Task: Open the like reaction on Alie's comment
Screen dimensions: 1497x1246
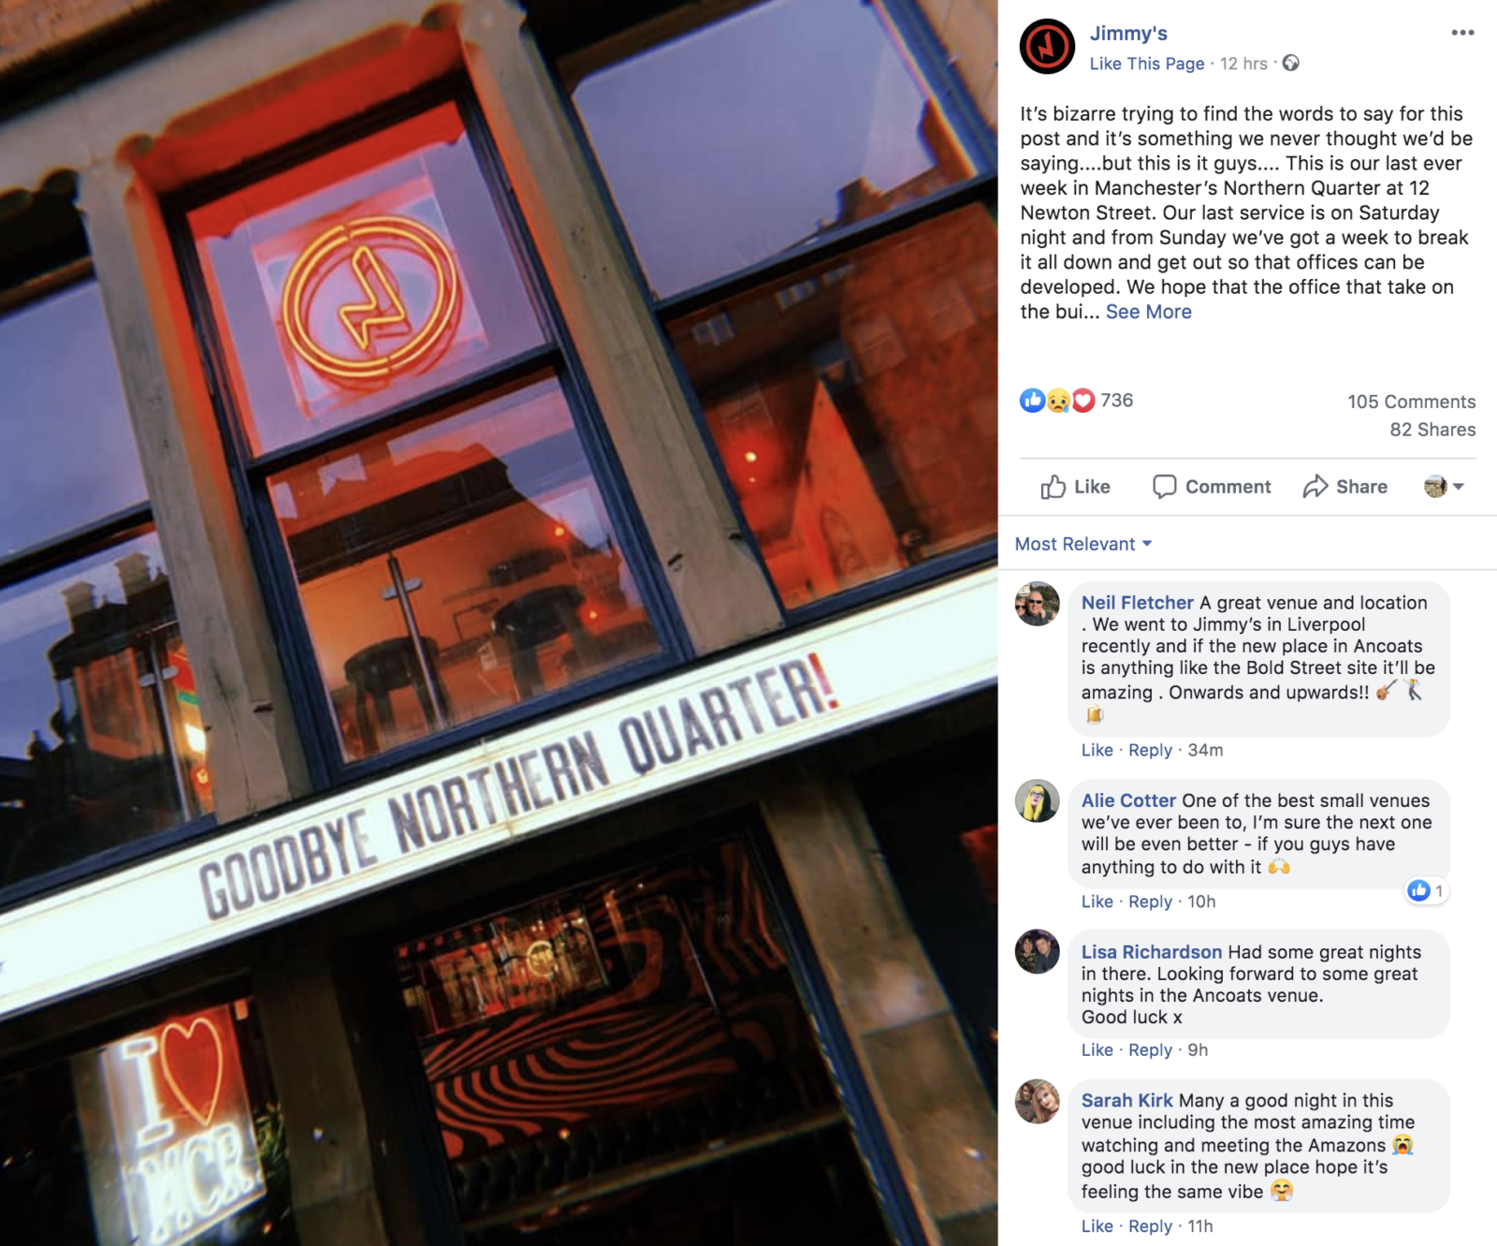Action: pos(1427,890)
